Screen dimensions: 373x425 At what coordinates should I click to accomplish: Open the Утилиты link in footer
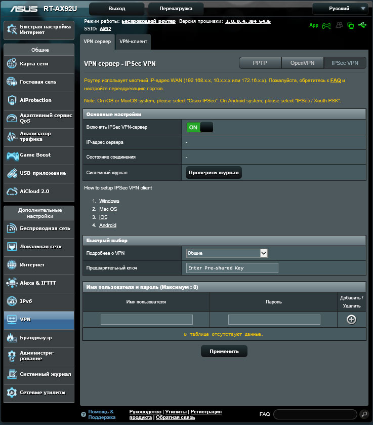(x=176, y=412)
